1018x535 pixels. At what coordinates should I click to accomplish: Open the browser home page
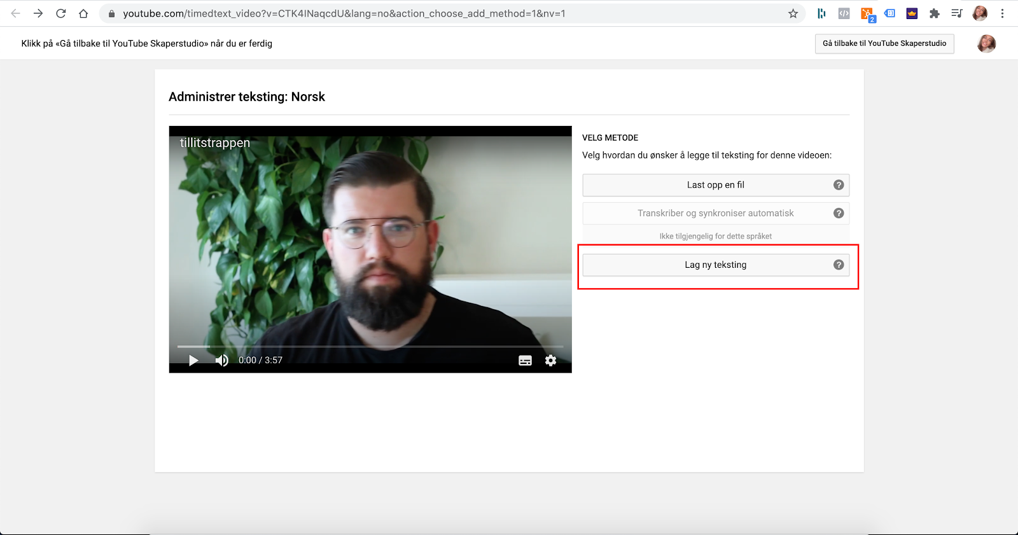point(83,13)
